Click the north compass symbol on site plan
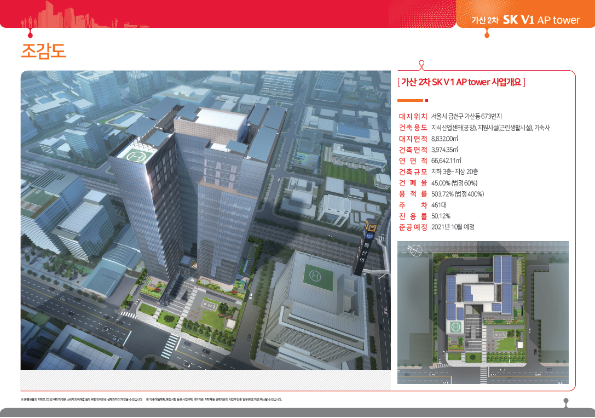 click(415, 250)
